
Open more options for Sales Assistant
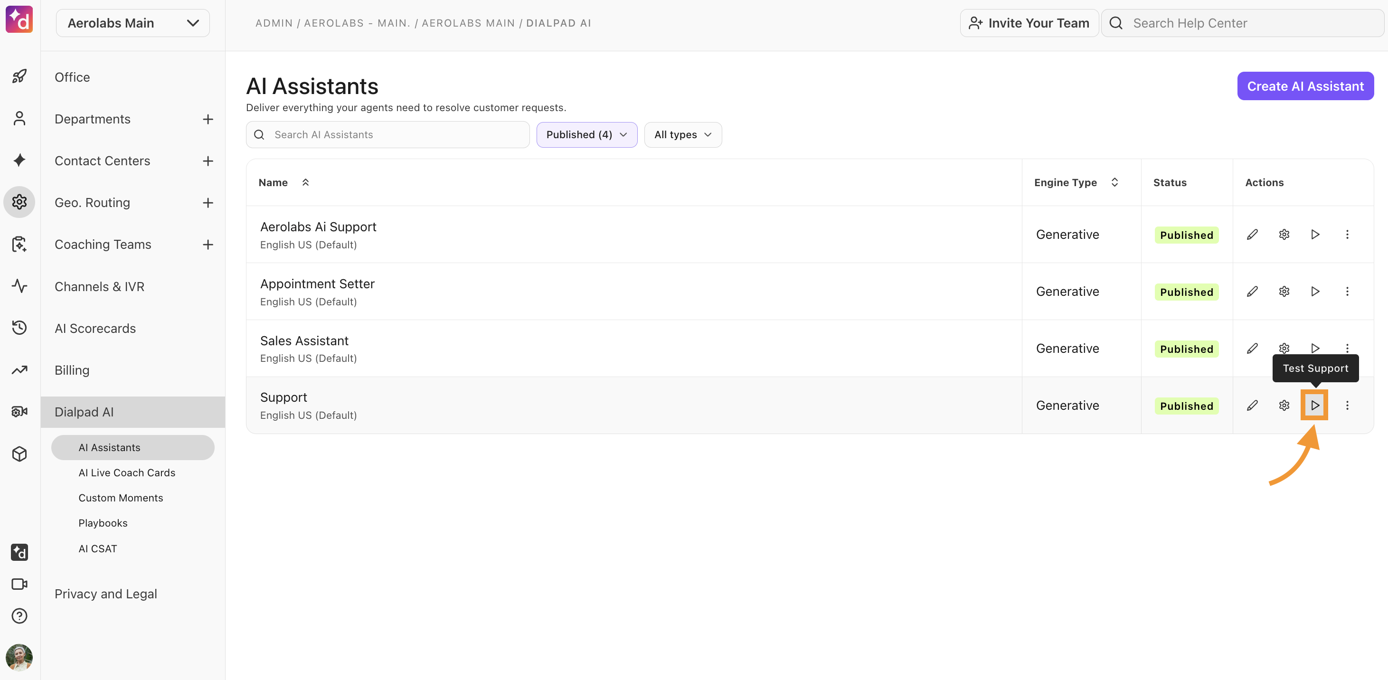pyautogui.click(x=1347, y=348)
